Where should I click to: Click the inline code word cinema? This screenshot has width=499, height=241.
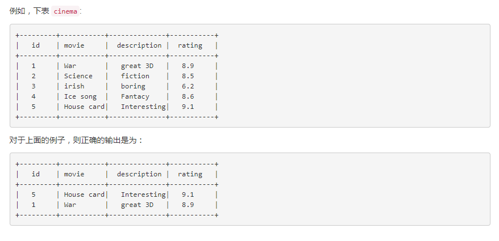tap(65, 11)
